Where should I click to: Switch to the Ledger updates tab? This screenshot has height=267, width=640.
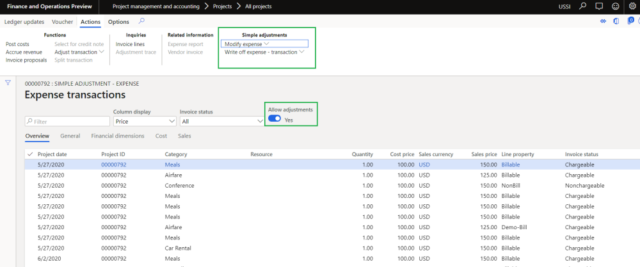pos(24,22)
